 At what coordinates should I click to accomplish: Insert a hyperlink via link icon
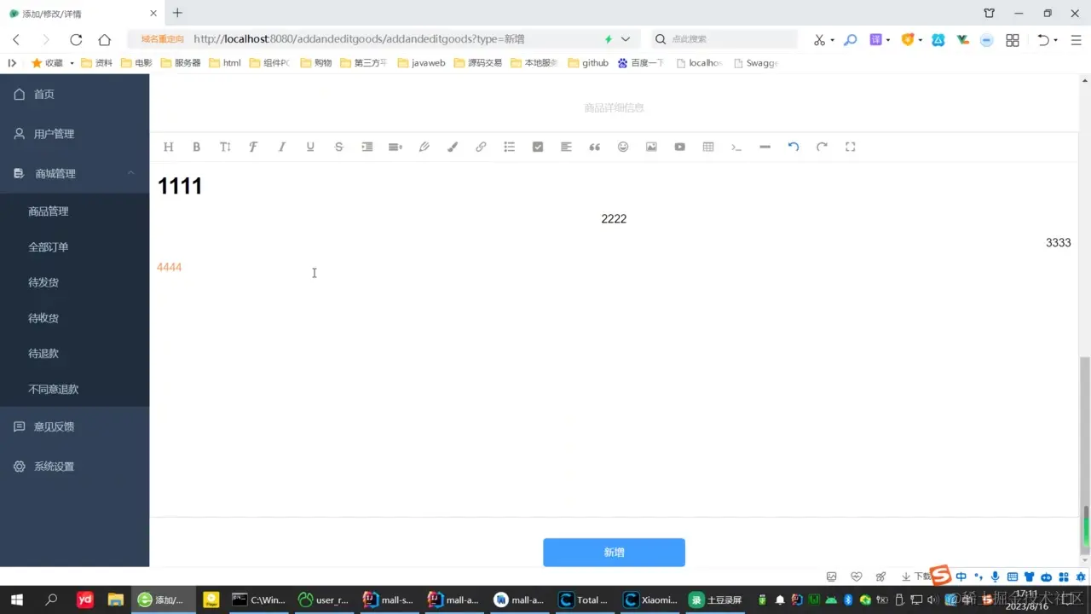click(481, 147)
